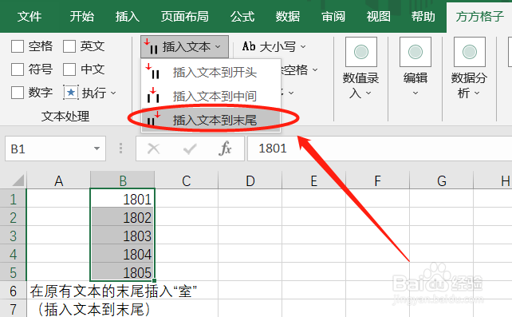Open the 文件 menu tab
Image resolution: width=512 pixels, height=317 pixels.
(30, 16)
